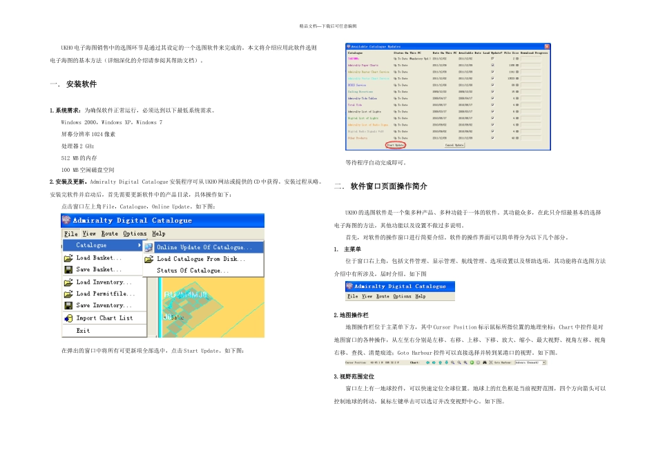Open View in the small menu bar under 主菜单
The width and height of the screenshot is (656, 464).
pyautogui.click(x=367, y=296)
